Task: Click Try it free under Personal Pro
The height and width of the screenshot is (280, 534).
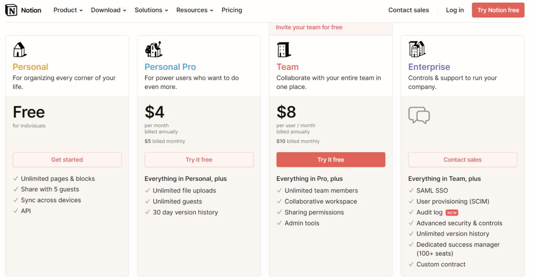Action: pyautogui.click(x=199, y=160)
